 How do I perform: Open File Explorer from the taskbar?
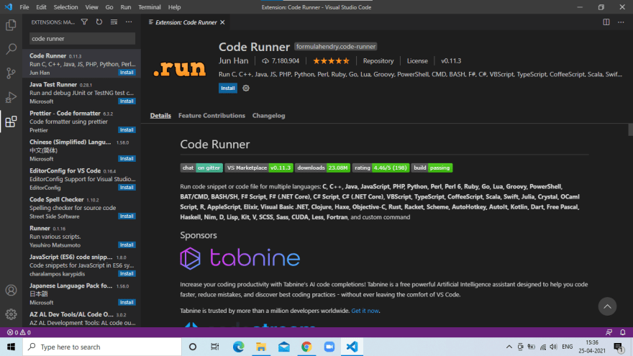coord(261,347)
